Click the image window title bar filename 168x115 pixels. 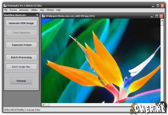70,16
